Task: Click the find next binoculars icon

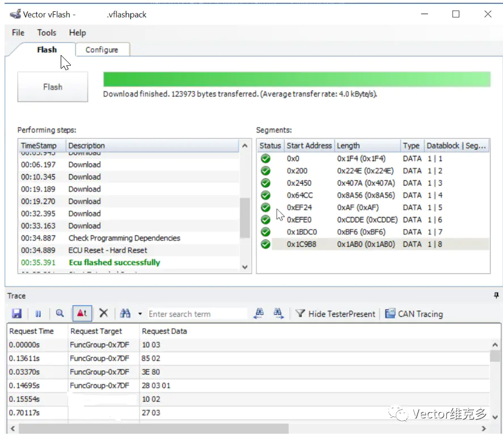Action: pyautogui.click(x=278, y=313)
